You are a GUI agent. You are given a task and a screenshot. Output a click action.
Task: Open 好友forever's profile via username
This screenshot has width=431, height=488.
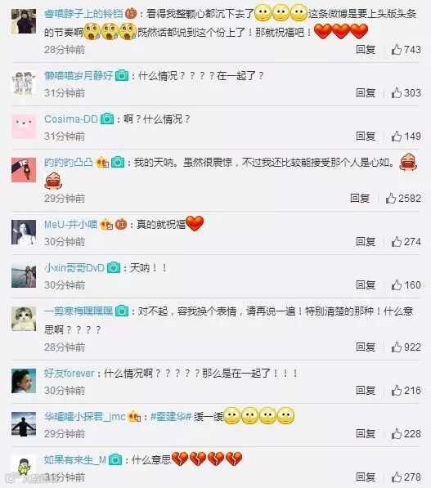(70, 374)
